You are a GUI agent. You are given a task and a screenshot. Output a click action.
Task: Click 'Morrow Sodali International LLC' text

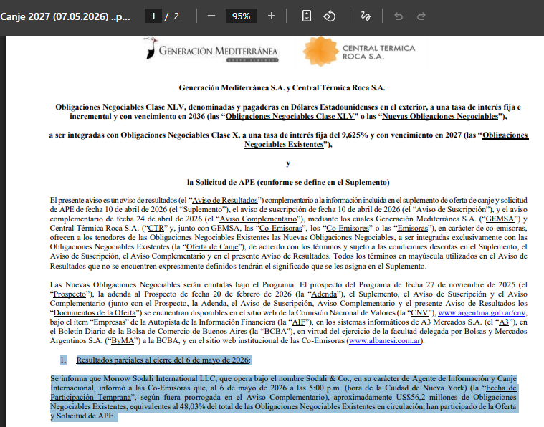pos(160,378)
